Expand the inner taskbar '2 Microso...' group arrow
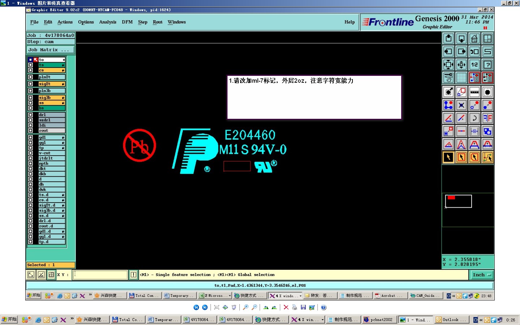Viewport: 520px width, 325px height. point(230,296)
